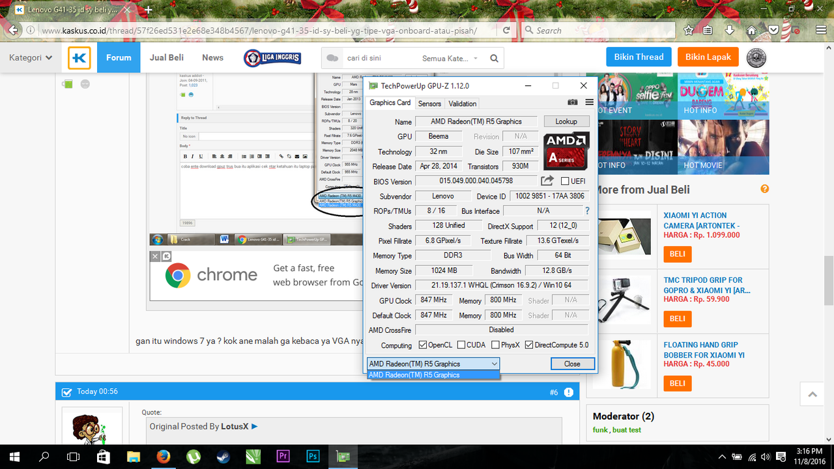
Task: Bookmark this page with star icon
Action: (x=689, y=30)
